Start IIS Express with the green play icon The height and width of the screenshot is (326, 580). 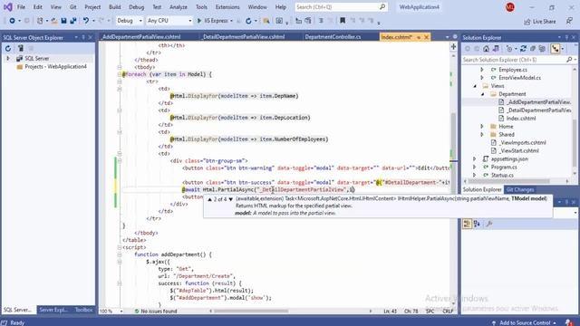click(x=199, y=21)
